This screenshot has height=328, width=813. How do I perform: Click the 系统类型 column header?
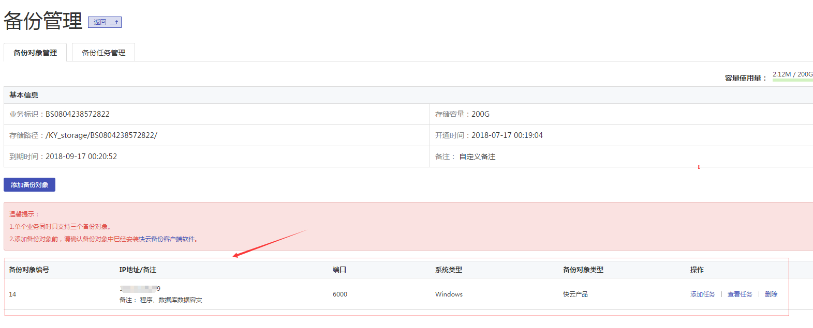point(449,270)
